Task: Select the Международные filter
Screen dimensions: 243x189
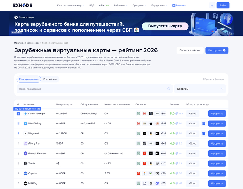Action: pos(29,79)
